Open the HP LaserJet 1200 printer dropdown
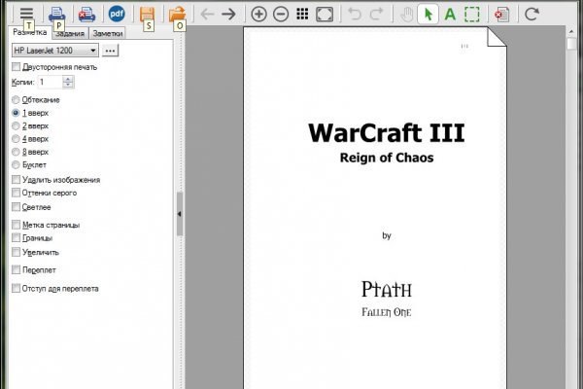This screenshot has width=583, height=389. pyautogui.click(x=55, y=51)
